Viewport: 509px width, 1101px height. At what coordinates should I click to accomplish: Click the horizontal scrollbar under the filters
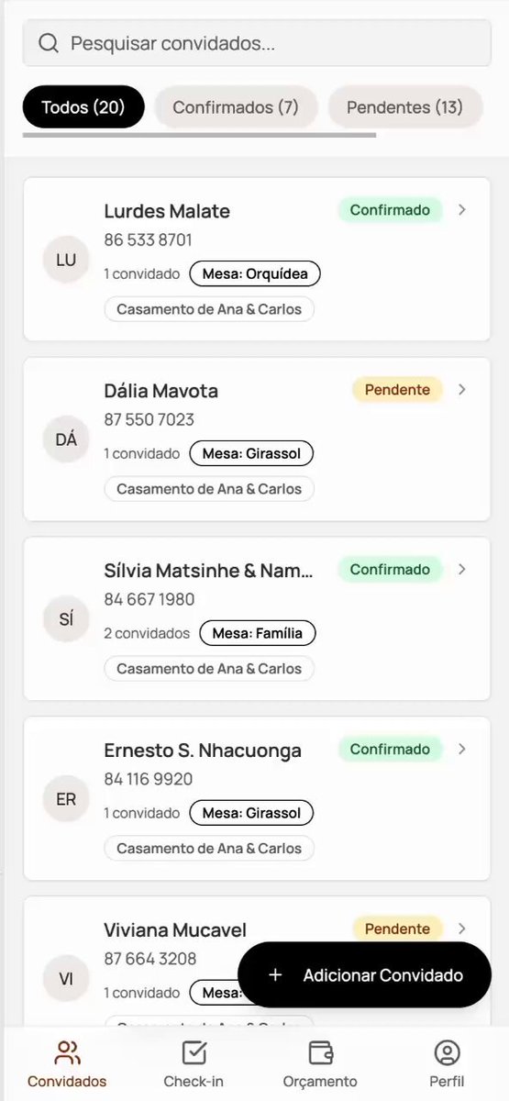(199, 135)
